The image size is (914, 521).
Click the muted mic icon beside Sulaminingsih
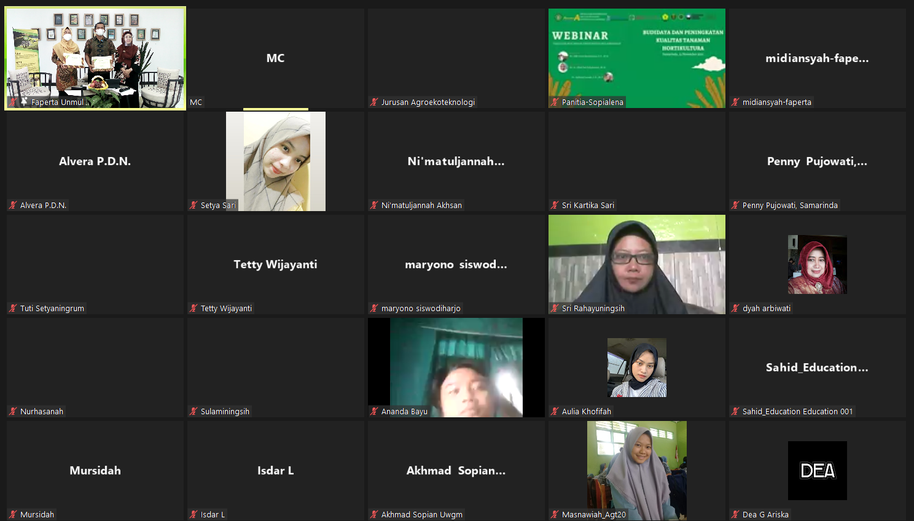pyautogui.click(x=193, y=411)
